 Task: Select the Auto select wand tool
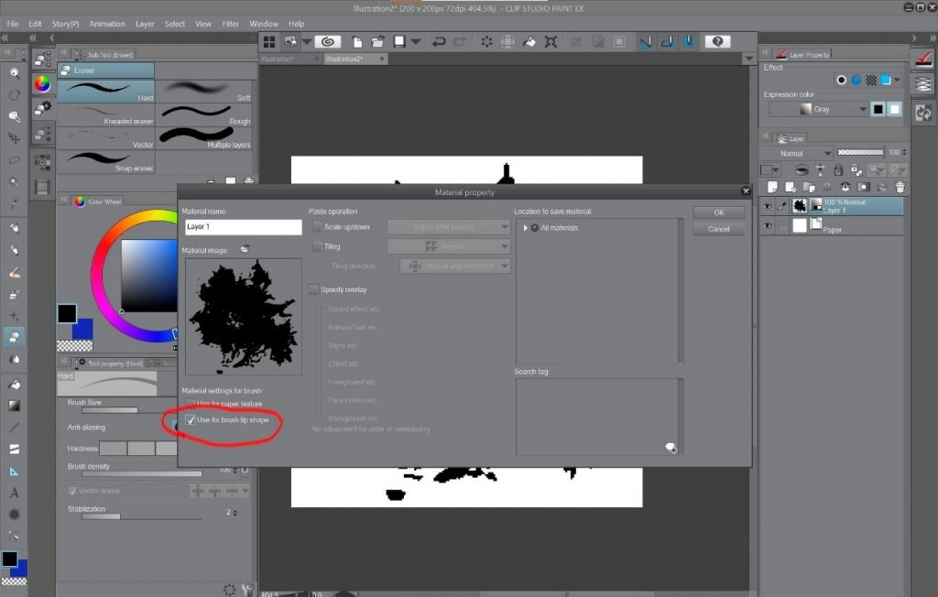point(15,181)
